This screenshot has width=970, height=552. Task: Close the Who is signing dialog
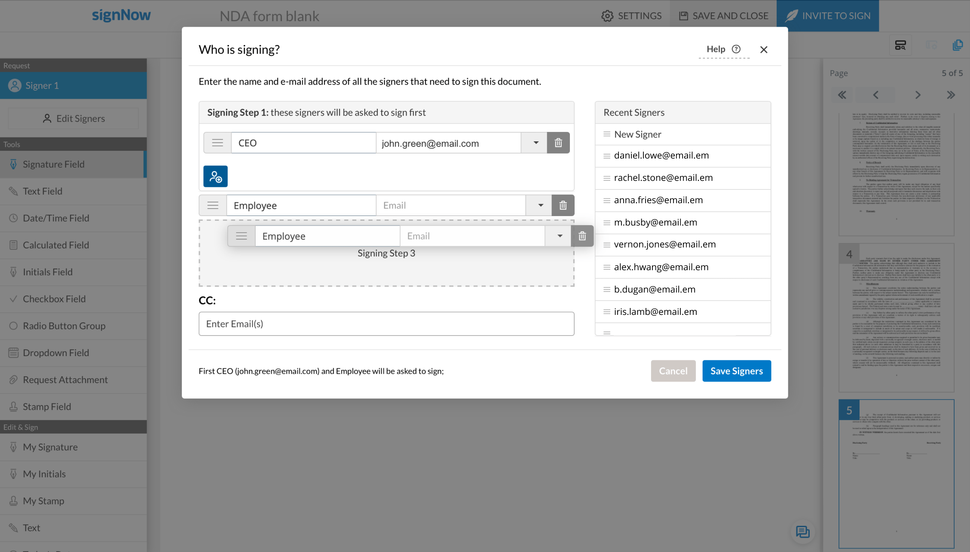pyautogui.click(x=763, y=50)
